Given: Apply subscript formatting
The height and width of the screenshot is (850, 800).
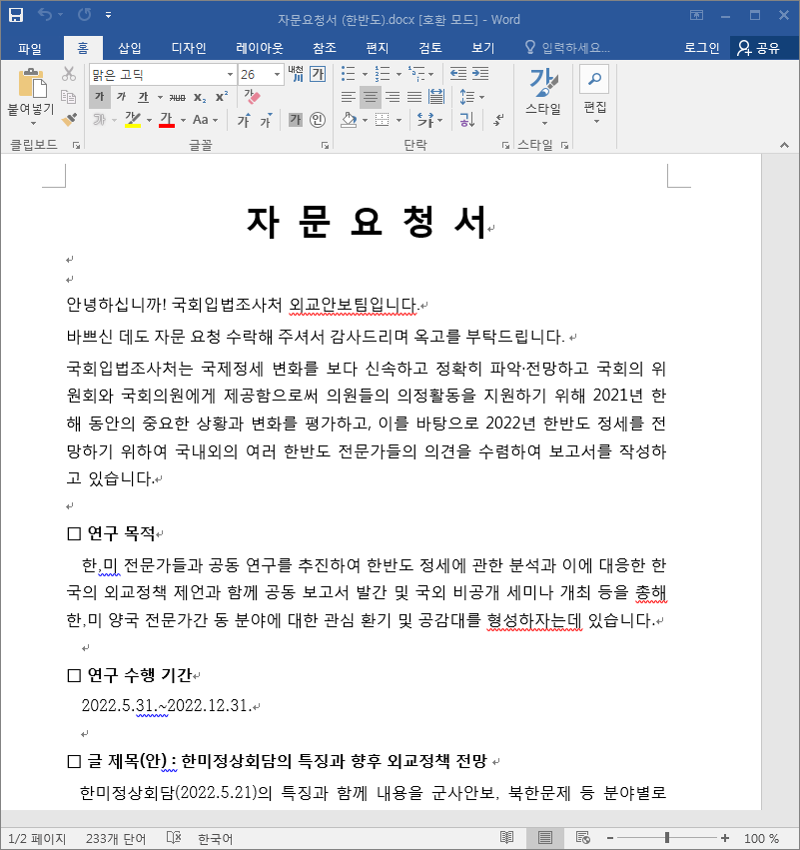Looking at the screenshot, I should coord(200,98).
